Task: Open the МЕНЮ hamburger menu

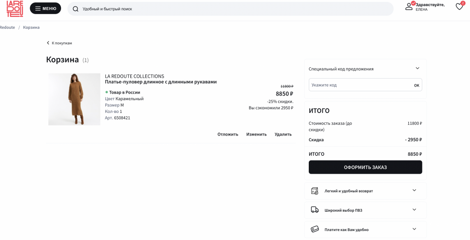Action: [x=46, y=8]
